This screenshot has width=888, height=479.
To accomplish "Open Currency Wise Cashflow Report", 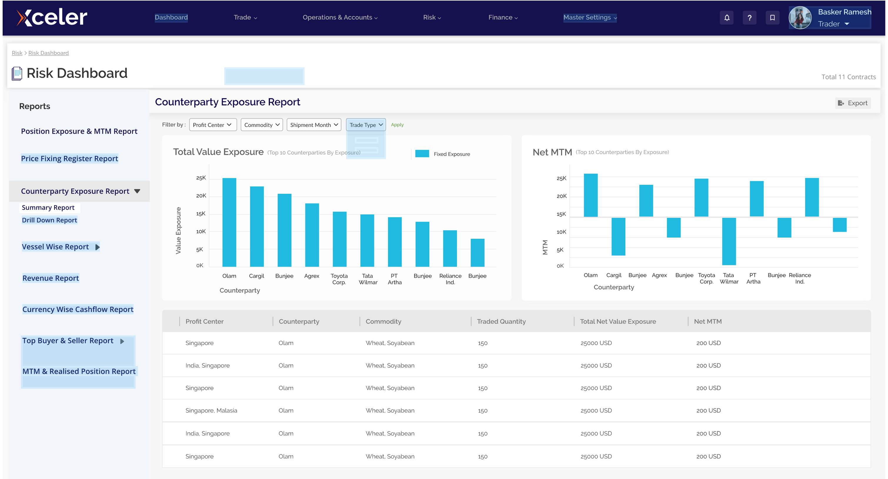I will pyautogui.click(x=78, y=309).
